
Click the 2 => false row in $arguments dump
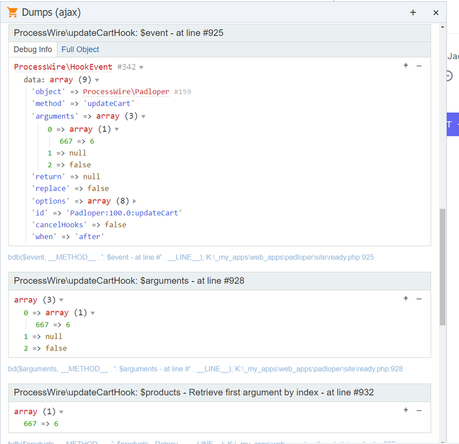point(45,349)
